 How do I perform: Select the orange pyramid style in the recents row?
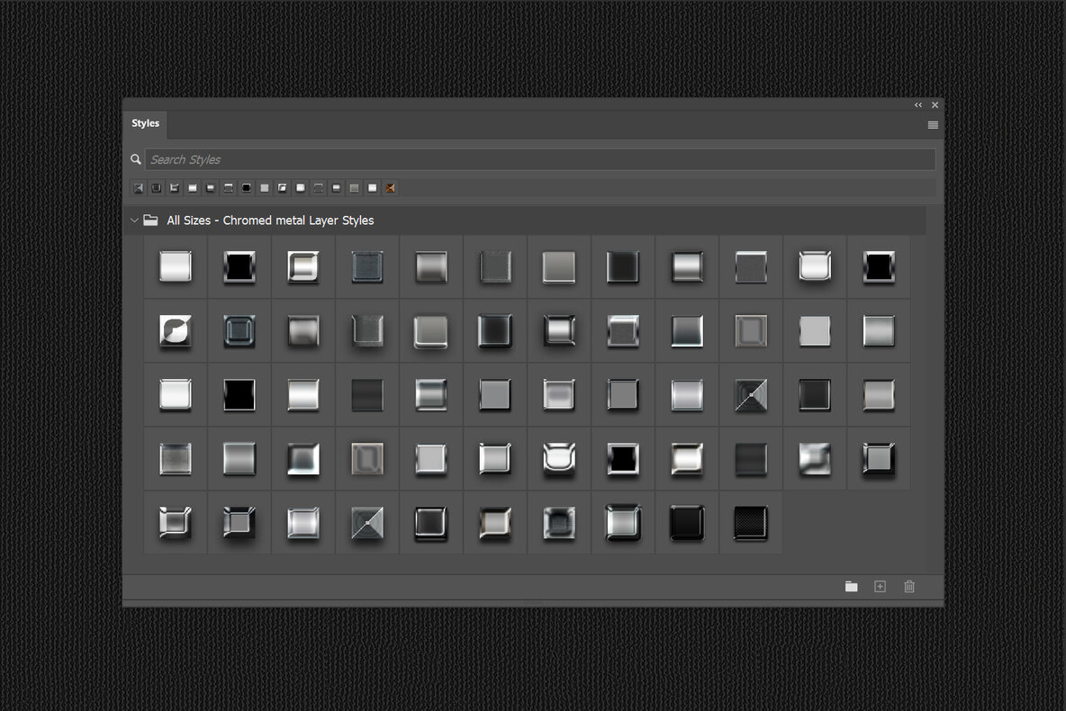tap(389, 188)
